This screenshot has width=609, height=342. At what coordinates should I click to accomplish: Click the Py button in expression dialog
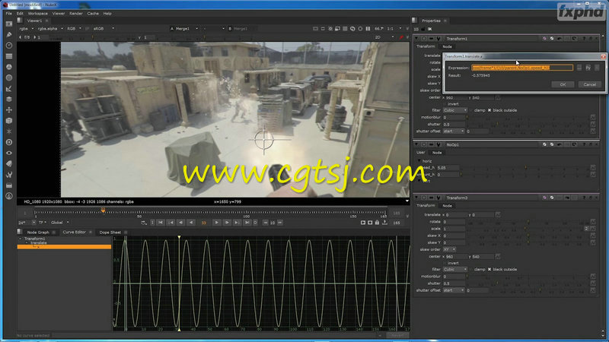click(588, 68)
